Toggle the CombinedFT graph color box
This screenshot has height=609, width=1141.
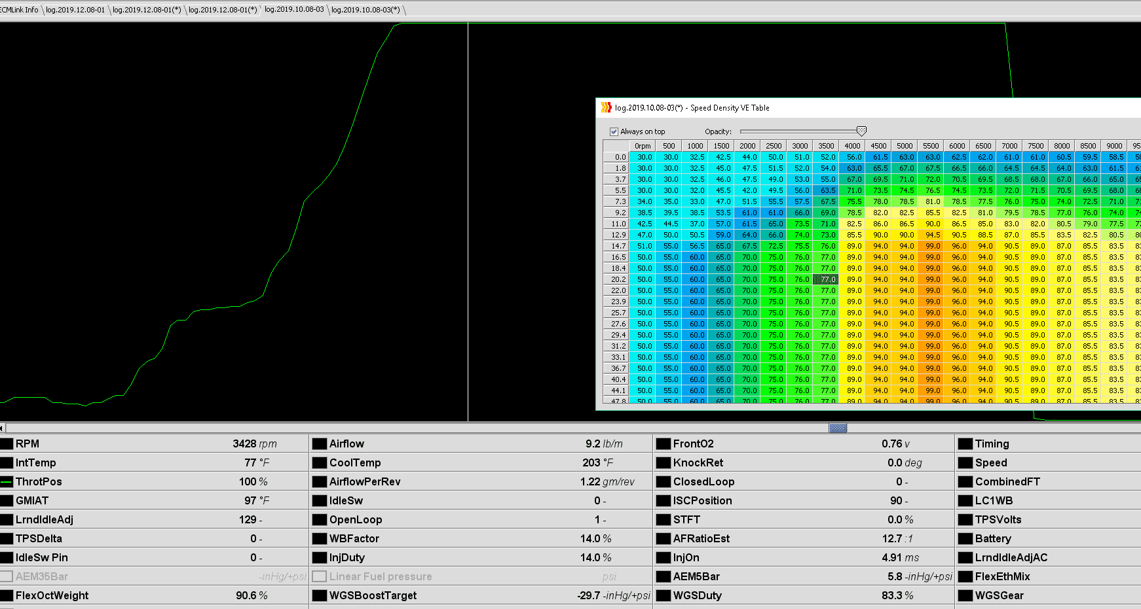965,481
